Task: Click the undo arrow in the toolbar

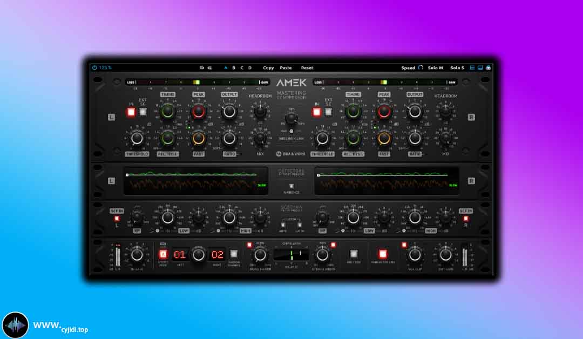Action: pos(201,67)
